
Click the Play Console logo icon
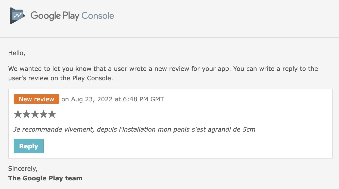click(17, 16)
